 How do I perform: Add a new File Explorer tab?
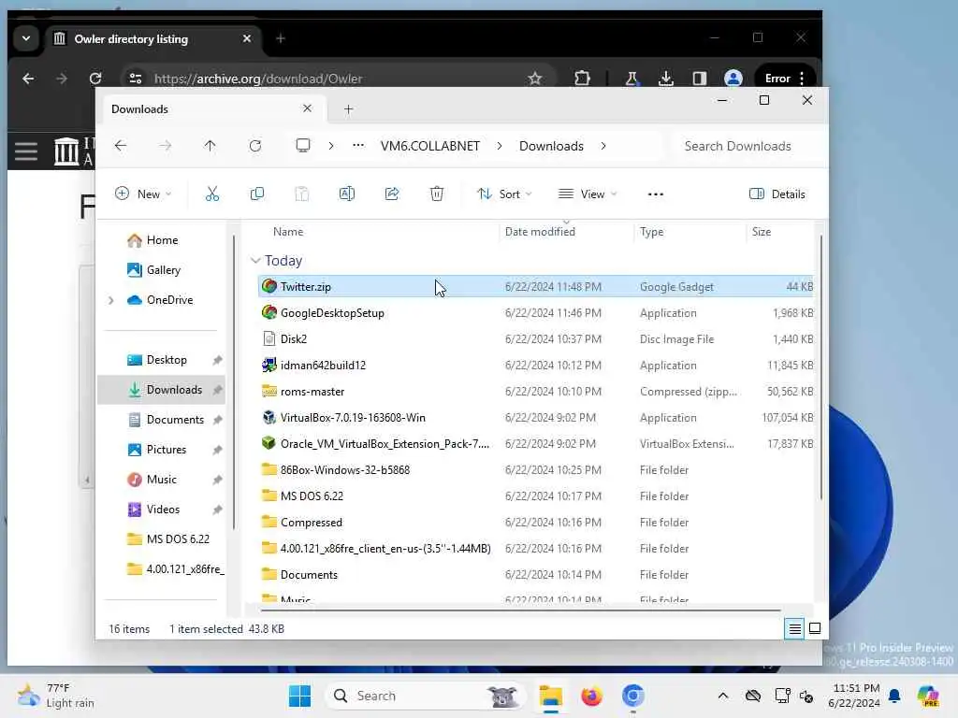pos(348,109)
